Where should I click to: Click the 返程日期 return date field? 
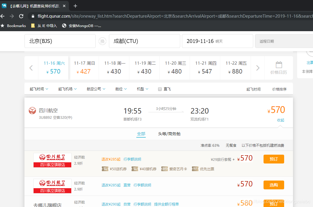coord(284,41)
